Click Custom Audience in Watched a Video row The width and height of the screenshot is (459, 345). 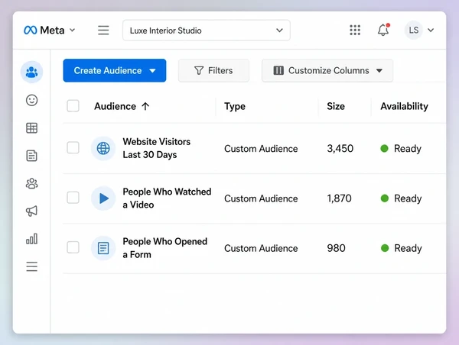point(261,198)
